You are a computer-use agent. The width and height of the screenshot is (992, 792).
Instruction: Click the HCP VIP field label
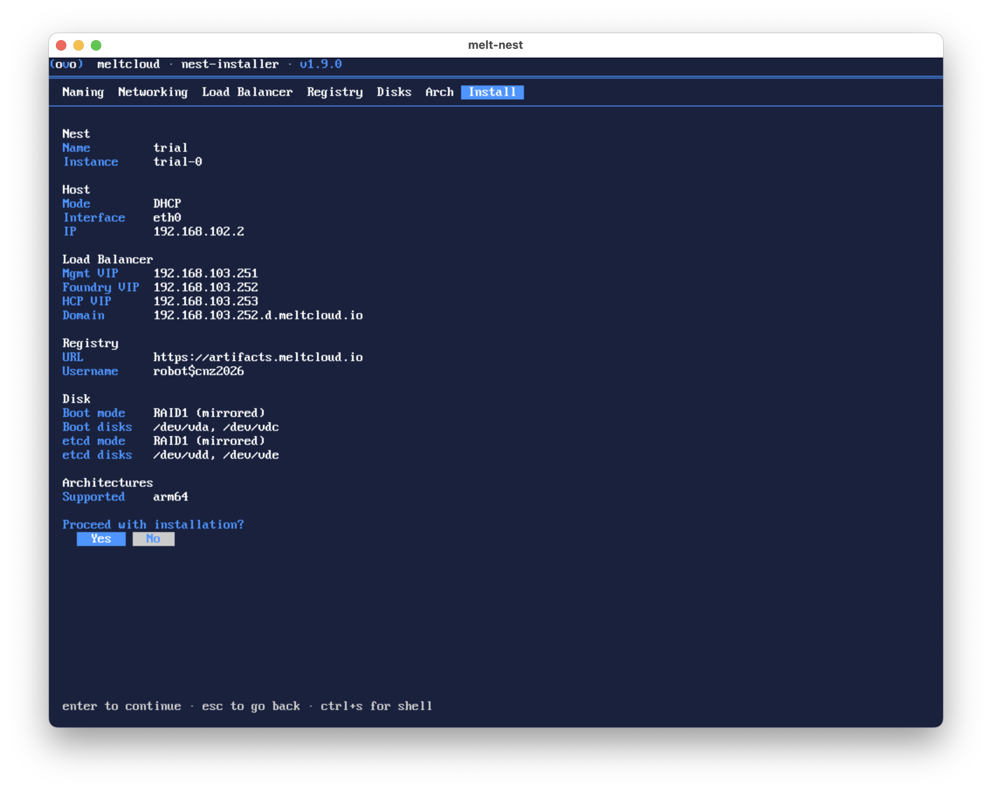(x=86, y=301)
